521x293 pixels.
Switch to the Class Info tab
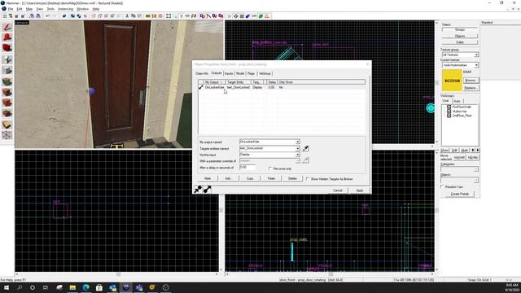pyautogui.click(x=202, y=73)
